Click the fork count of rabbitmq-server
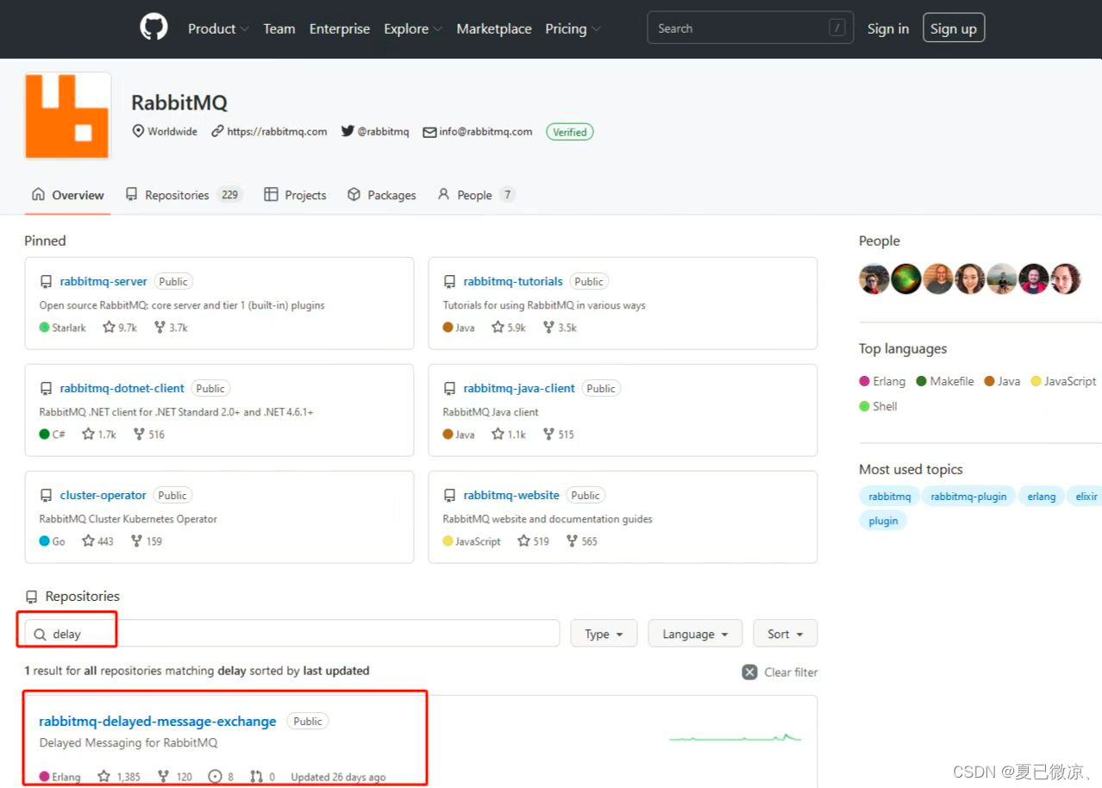This screenshot has height=788, width=1102. (171, 328)
